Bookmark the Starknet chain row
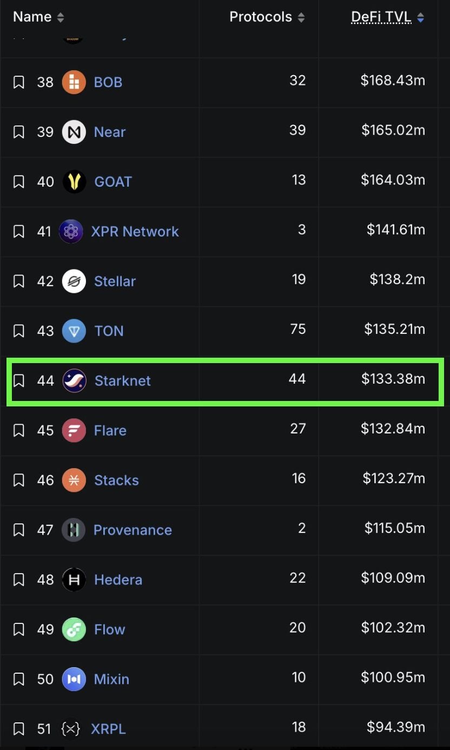 click(x=19, y=381)
